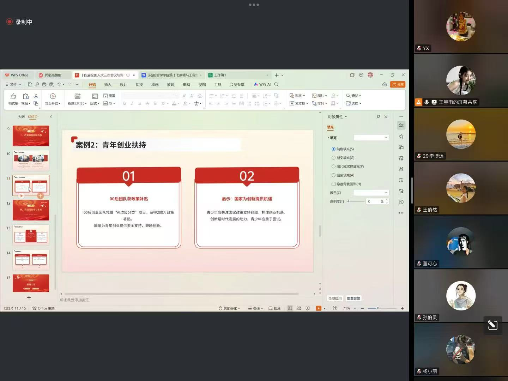508x381 pixels.
Task: Open the 颜色(C) color dropdown
Action: click(371, 193)
